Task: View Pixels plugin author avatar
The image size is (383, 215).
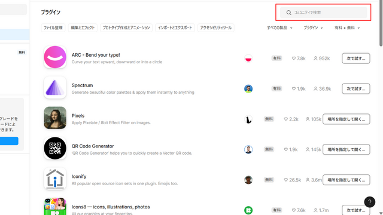Action: coord(248,119)
